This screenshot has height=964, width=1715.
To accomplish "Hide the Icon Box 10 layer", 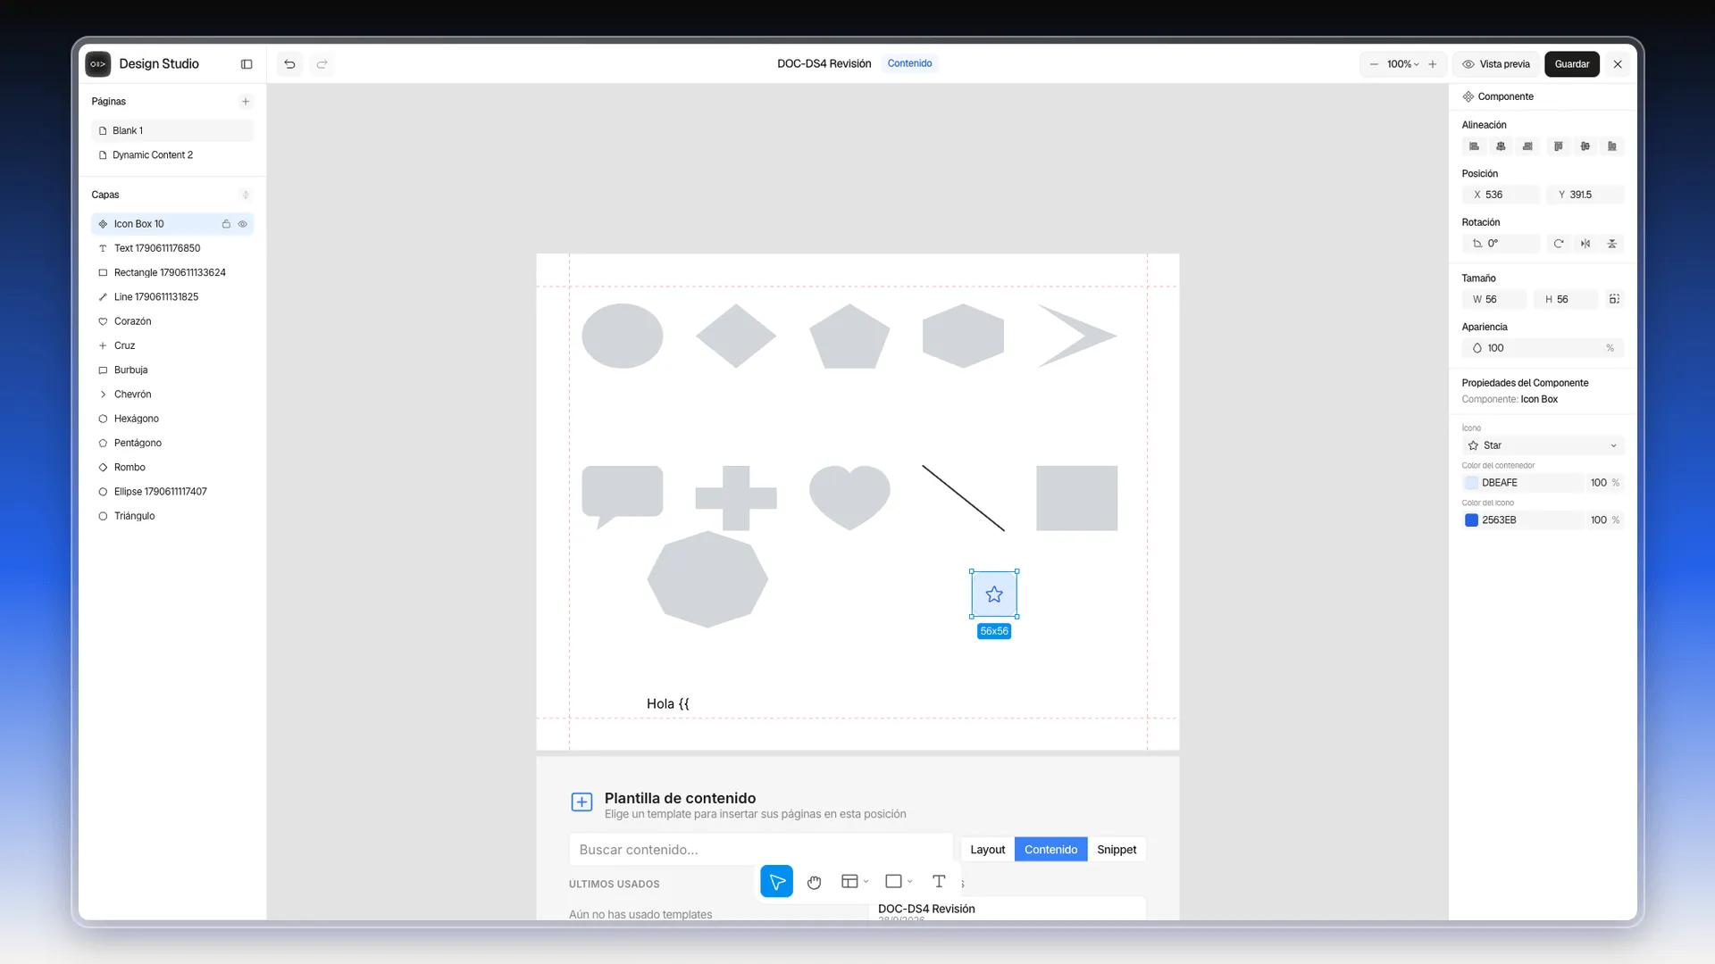I will [x=242, y=224].
